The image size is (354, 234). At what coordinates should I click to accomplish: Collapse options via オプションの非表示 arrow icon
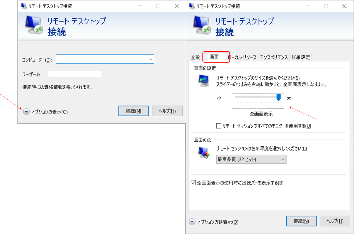pos(192,222)
